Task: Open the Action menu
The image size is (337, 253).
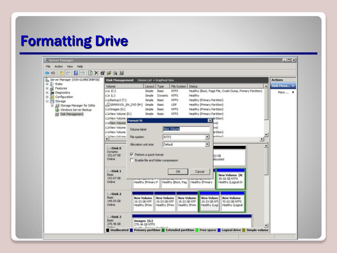Action: 59,67
